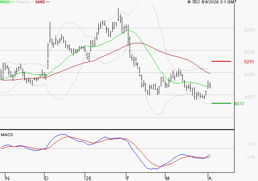Click the red resistance level line
Image resolution: width=258 pixels, height=181 pixels.
(x=221, y=61)
